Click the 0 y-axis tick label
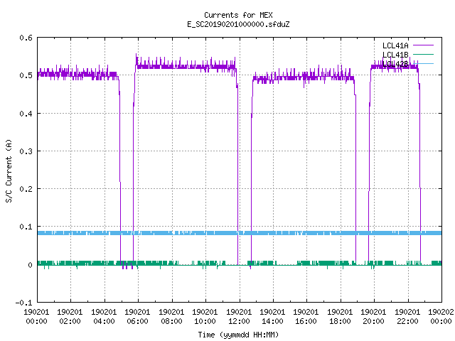This screenshot has width=455, height=341. click(30, 265)
